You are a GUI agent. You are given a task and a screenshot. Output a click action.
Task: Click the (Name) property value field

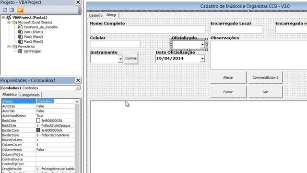55,101
